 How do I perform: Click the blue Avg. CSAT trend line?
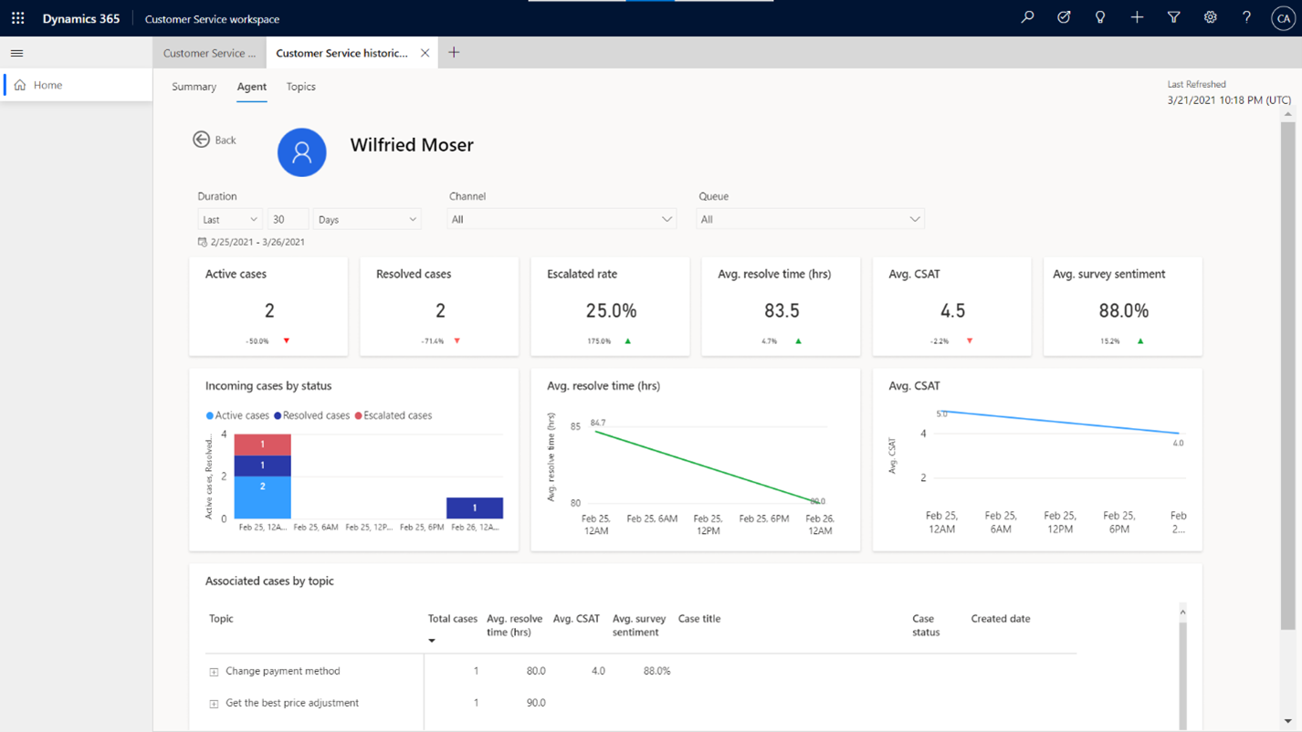coord(1059,423)
